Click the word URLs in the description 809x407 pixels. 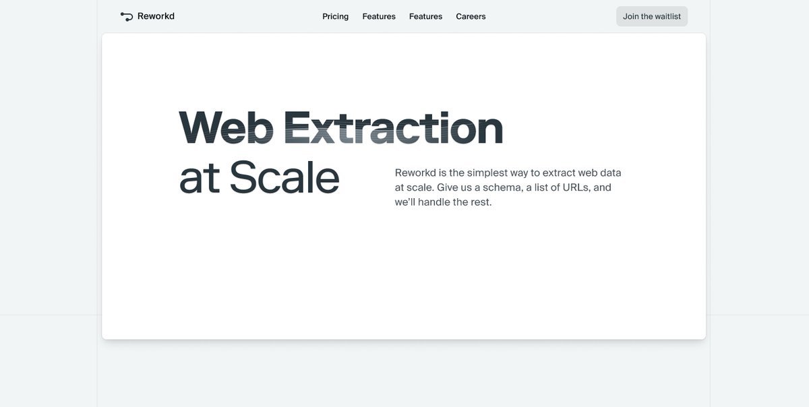click(571, 187)
